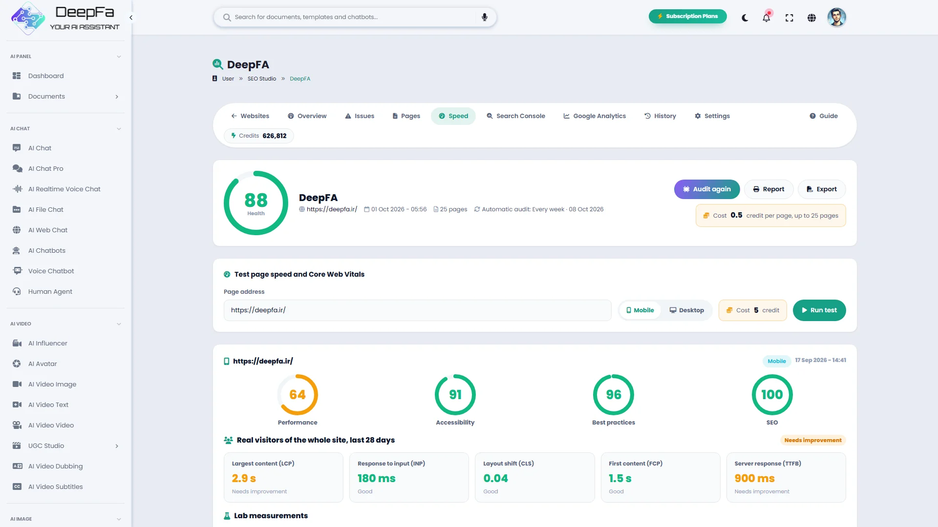Click the page address input field
Viewport: 938px width, 527px height.
(417, 310)
